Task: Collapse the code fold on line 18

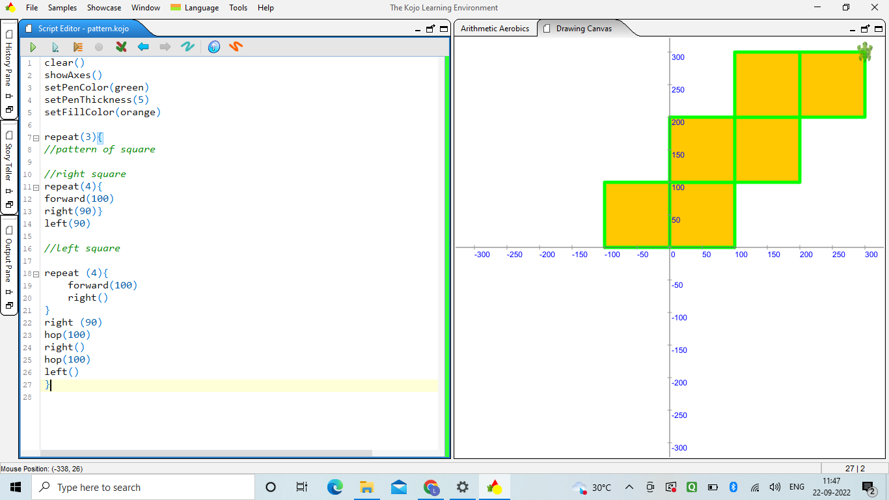Action: click(x=36, y=273)
